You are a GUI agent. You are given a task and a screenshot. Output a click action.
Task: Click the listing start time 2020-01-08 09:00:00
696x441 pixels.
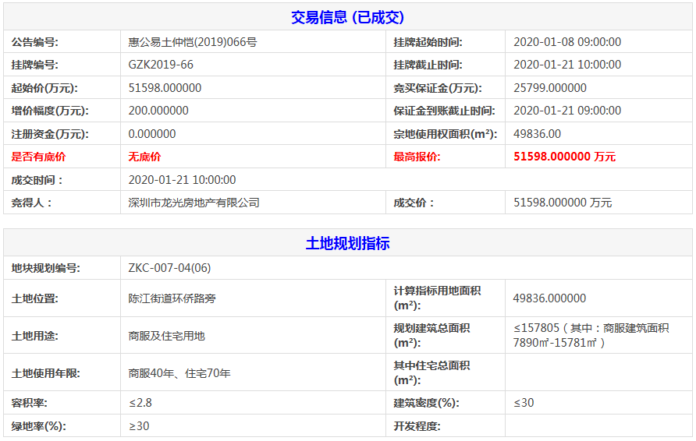coord(567,42)
